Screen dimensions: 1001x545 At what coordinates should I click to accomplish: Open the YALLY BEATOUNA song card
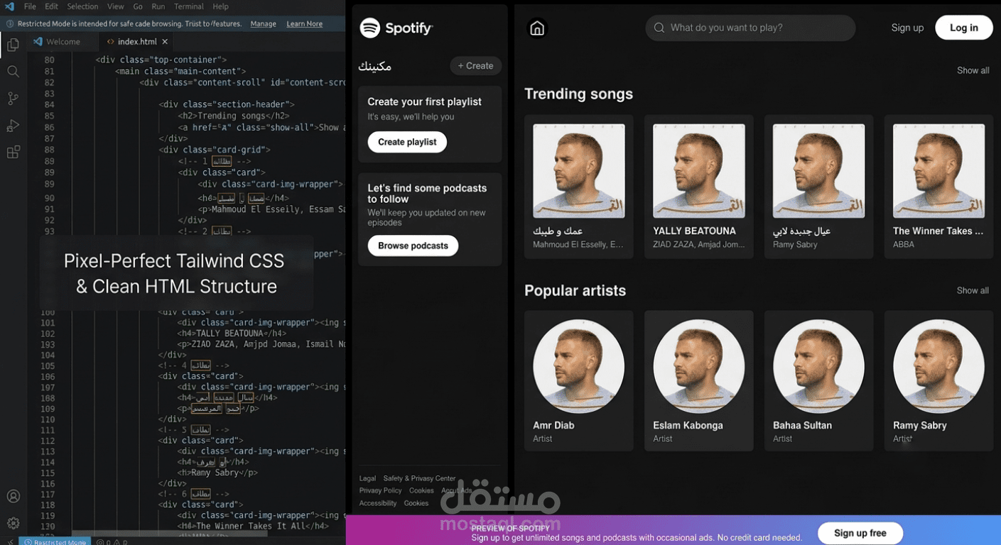pos(698,186)
